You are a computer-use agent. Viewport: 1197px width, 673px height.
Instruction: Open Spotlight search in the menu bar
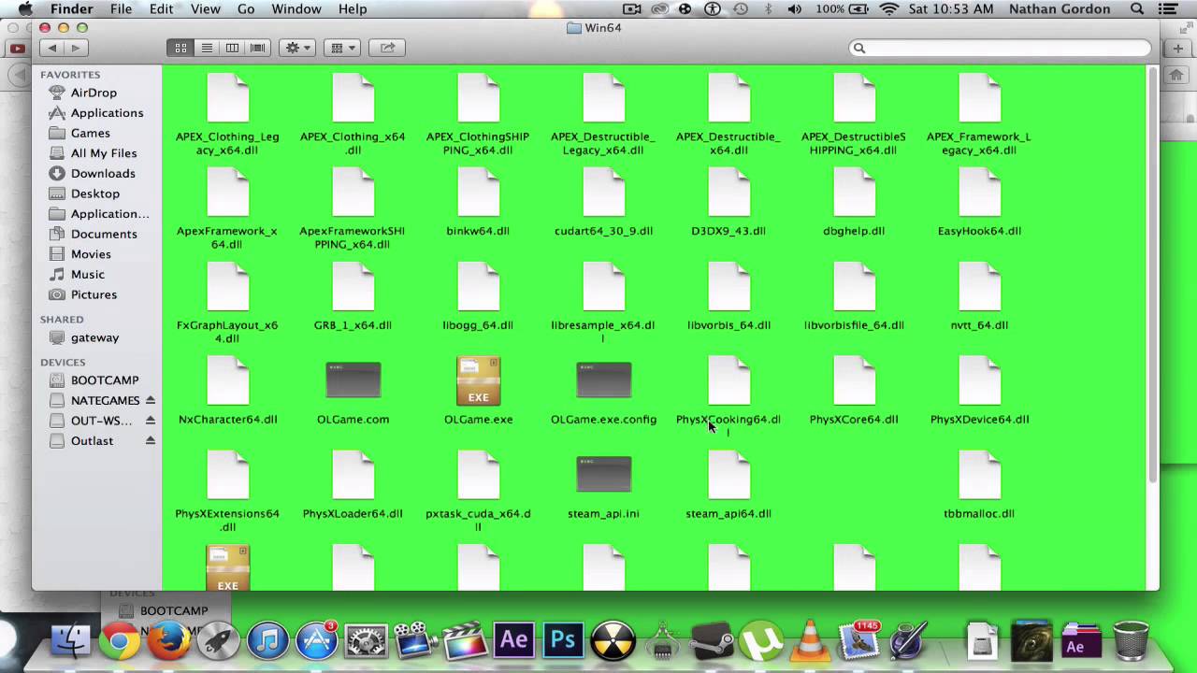tap(1137, 9)
